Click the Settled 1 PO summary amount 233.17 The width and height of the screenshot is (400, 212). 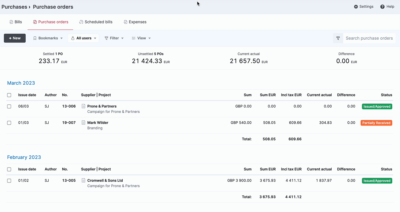click(49, 61)
